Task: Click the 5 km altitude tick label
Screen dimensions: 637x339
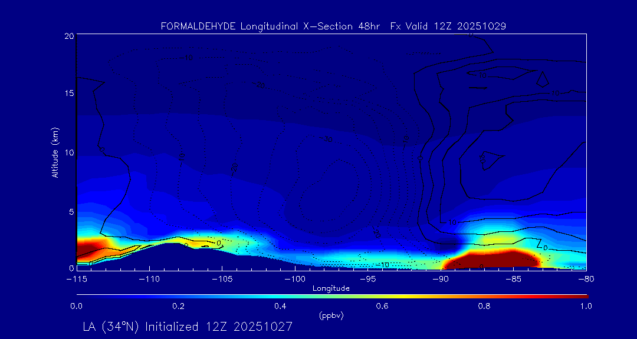Action: 70,211
